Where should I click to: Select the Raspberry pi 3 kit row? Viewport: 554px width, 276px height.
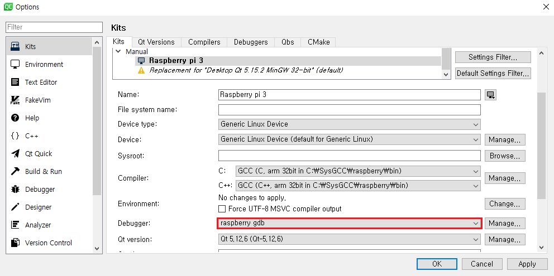click(288, 61)
